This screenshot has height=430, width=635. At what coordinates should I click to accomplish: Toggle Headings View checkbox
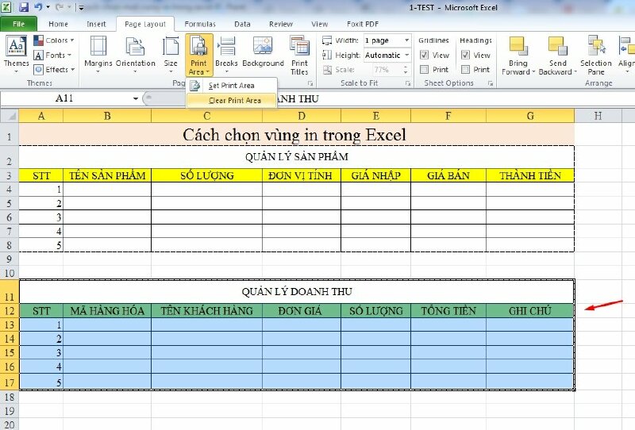[465, 55]
